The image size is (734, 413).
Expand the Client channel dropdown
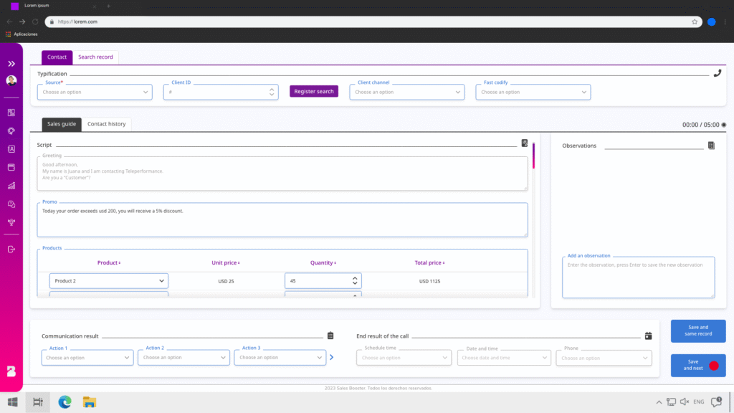coord(407,92)
